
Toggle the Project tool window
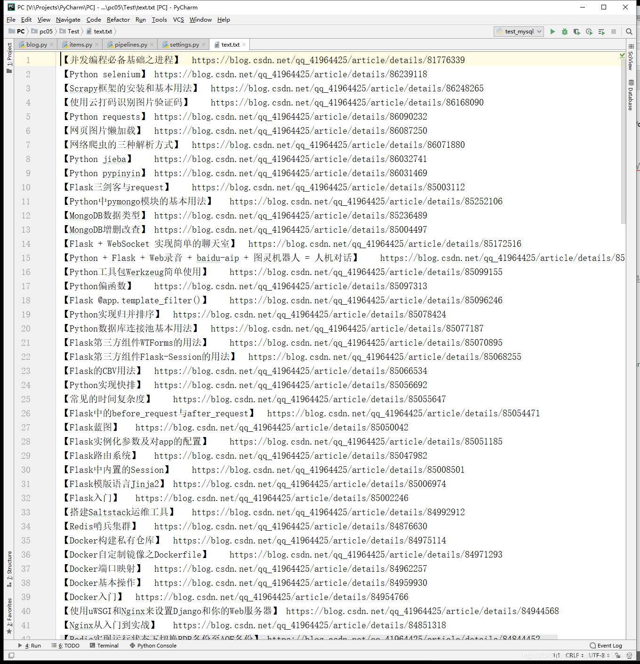[9, 57]
